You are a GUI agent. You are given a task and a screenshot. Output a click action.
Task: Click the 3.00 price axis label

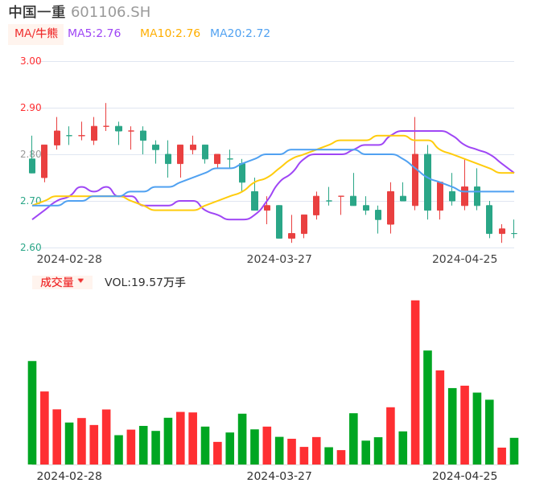[31, 61]
